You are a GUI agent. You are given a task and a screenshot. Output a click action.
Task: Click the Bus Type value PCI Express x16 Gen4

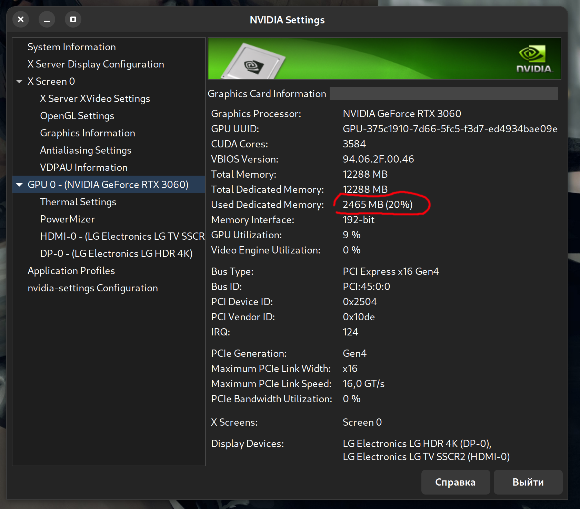pos(391,271)
